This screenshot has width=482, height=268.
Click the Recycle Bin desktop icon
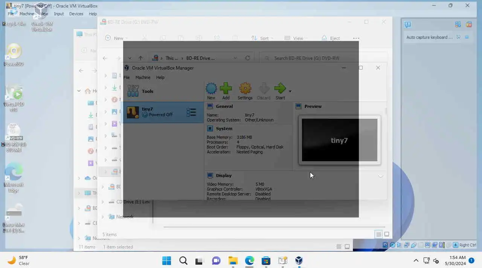point(14,17)
